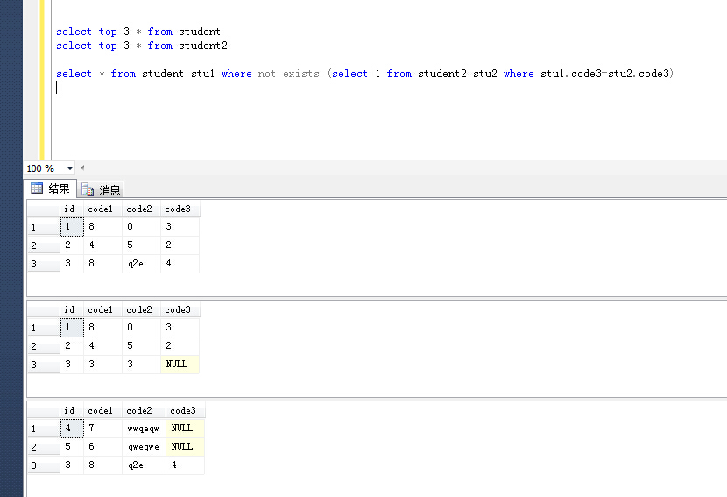
Task: Place cursor in the query editor empty line
Action: tap(263, 88)
